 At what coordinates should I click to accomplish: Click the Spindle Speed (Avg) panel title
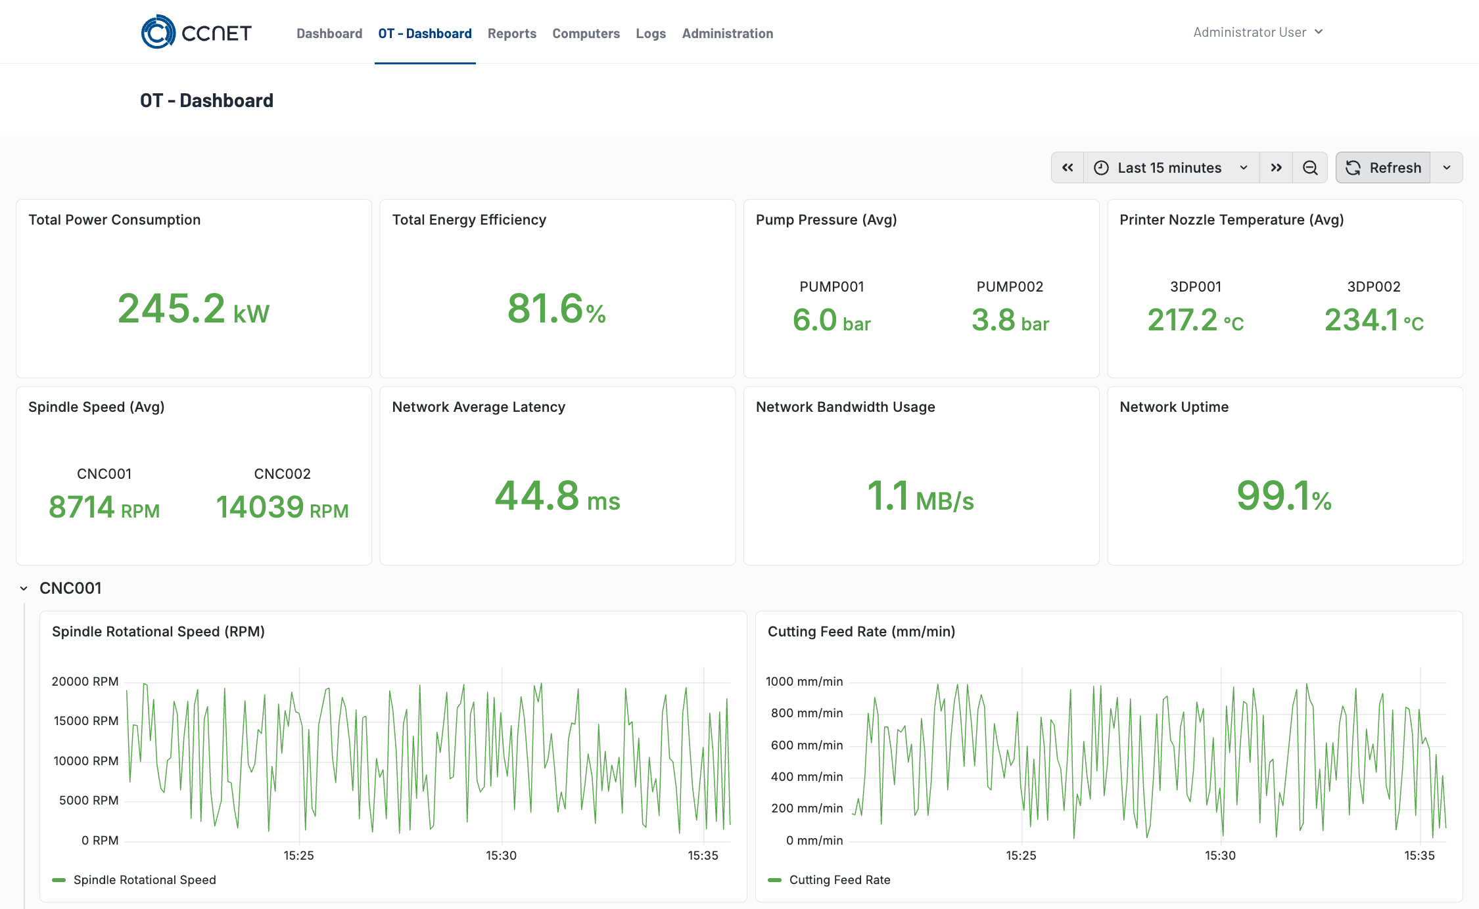(97, 407)
